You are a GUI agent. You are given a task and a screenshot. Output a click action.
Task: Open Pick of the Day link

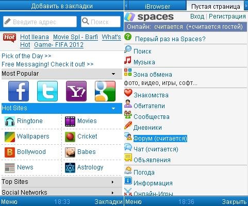click(x=26, y=56)
